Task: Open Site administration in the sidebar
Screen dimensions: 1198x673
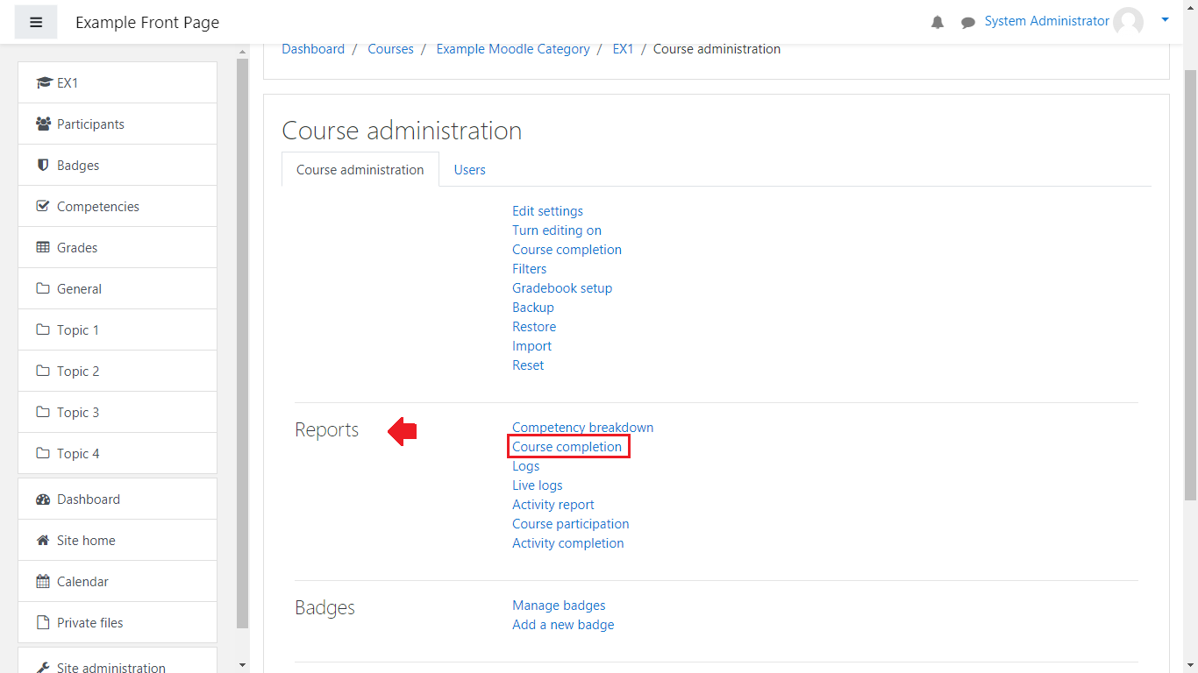Action: pyautogui.click(x=111, y=667)
